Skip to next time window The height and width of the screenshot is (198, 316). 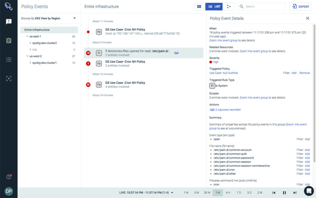[x=295, y=193]
